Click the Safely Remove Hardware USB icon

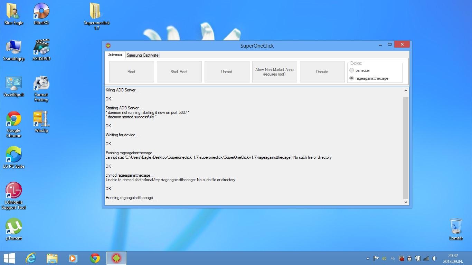pyautogui.click(x=409, y=258)
